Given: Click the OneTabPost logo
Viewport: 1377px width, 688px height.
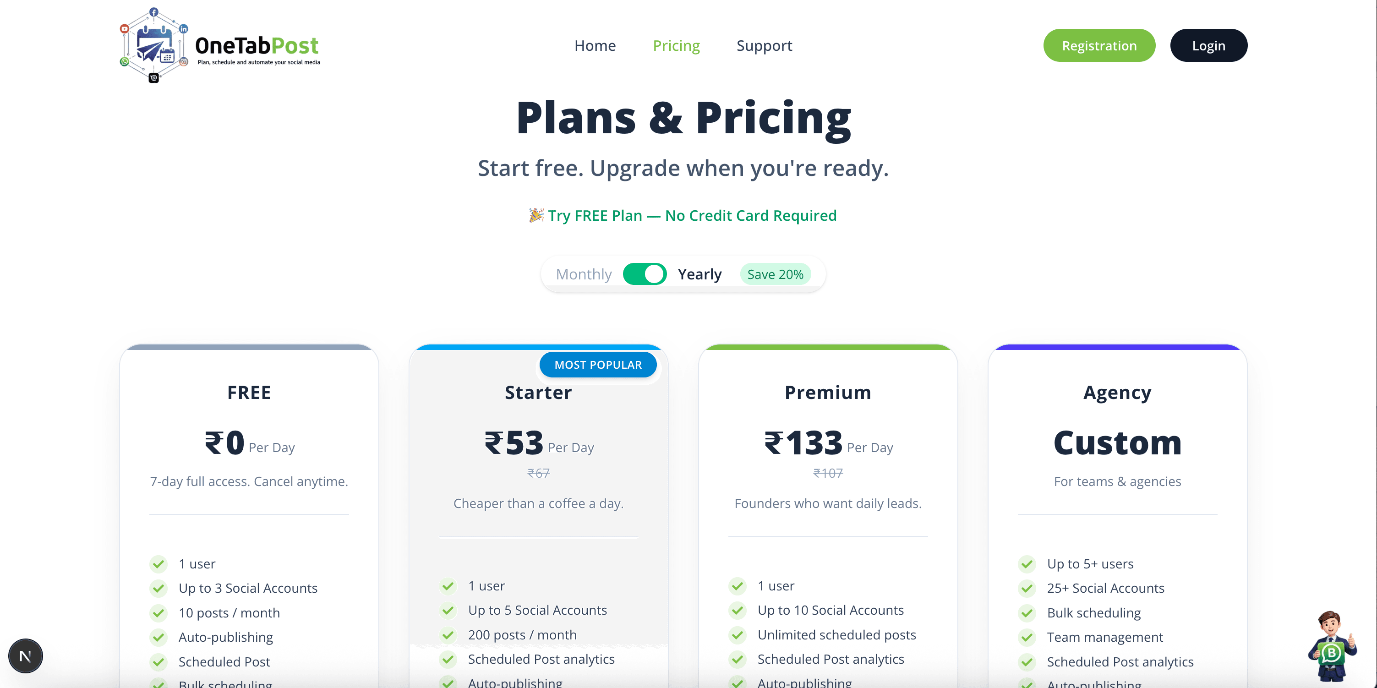Looking at the screenshot, I should coord(220,45).
